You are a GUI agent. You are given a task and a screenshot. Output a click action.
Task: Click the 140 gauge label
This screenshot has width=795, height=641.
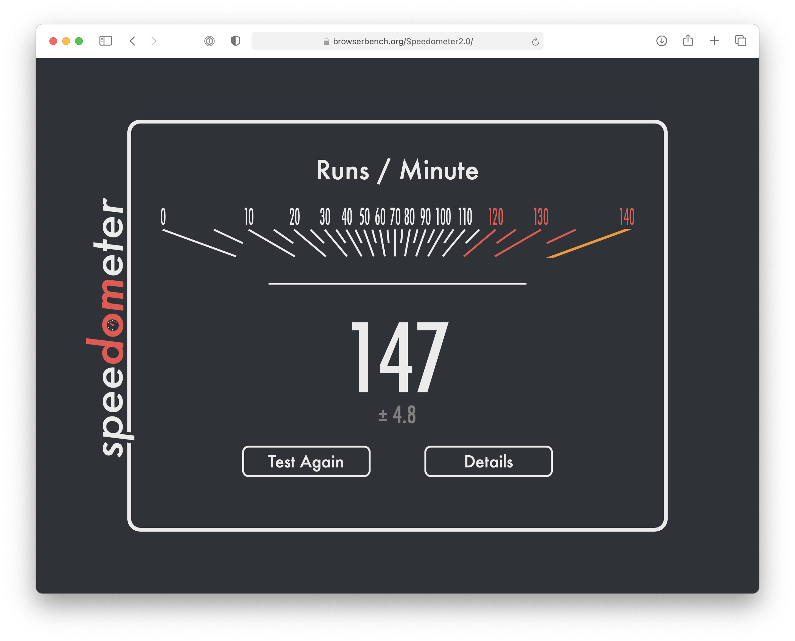point(627,217)
